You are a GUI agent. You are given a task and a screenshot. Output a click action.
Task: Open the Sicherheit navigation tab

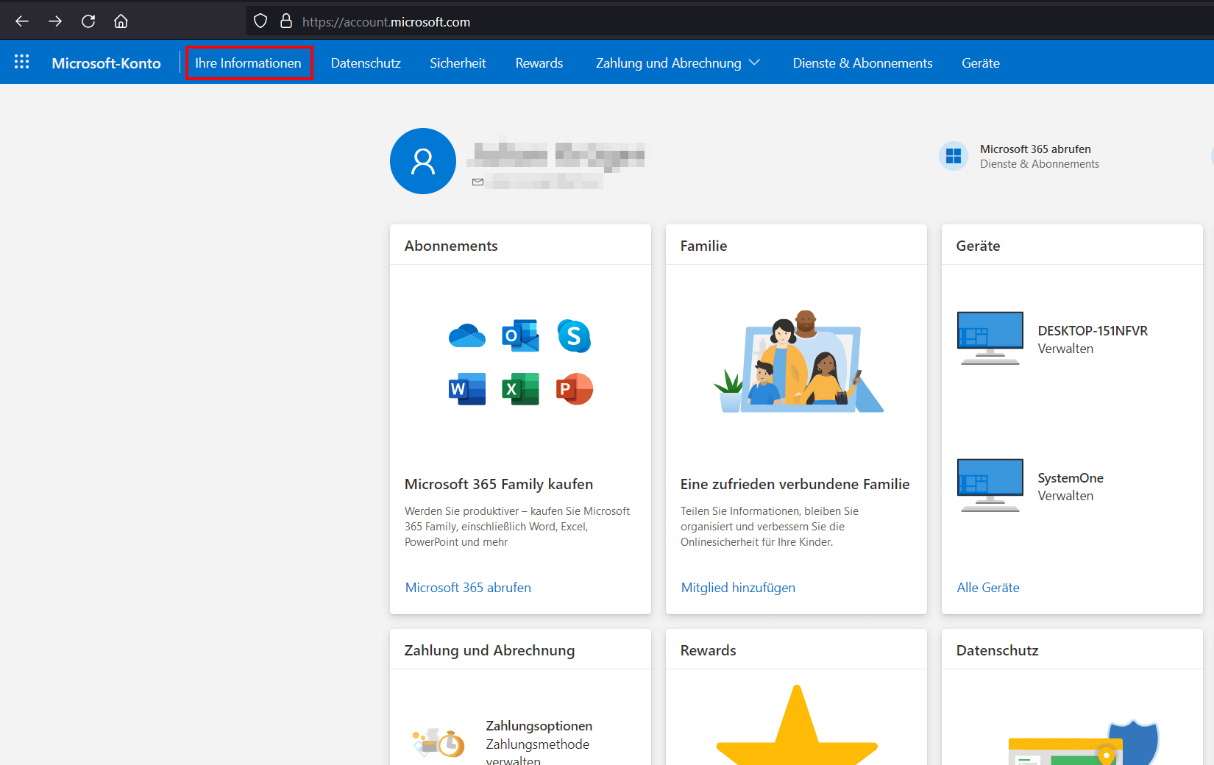tap(458, 63)
